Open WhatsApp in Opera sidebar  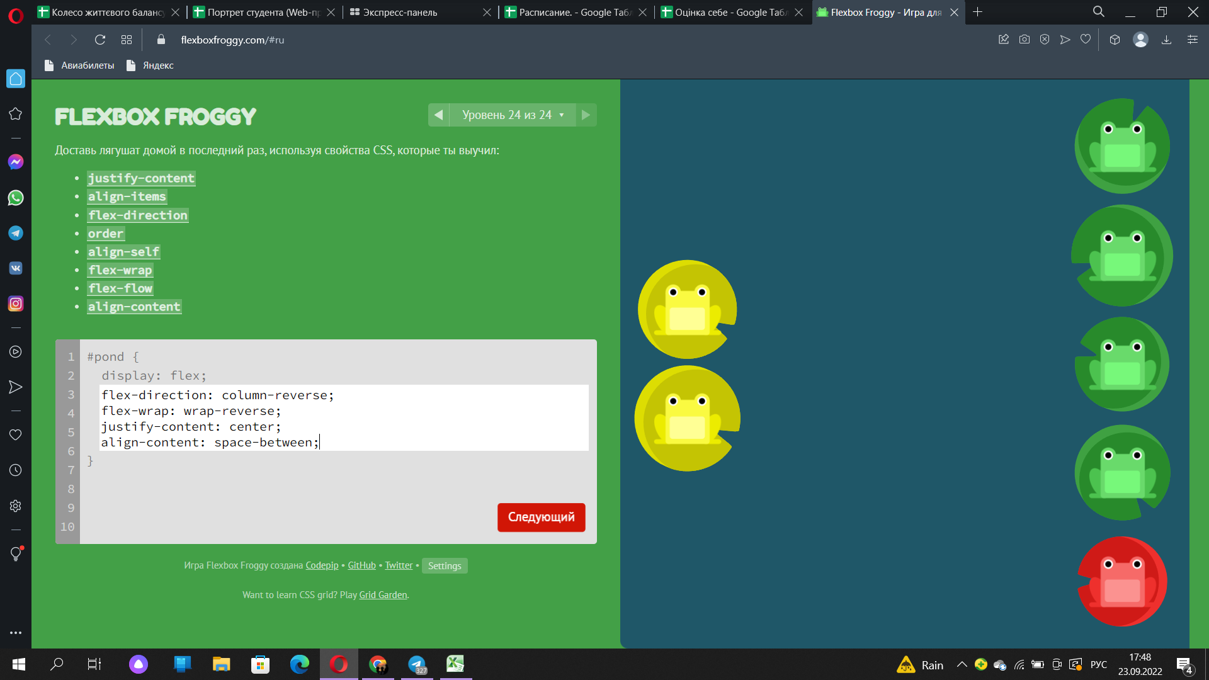(x=16, y=198)
